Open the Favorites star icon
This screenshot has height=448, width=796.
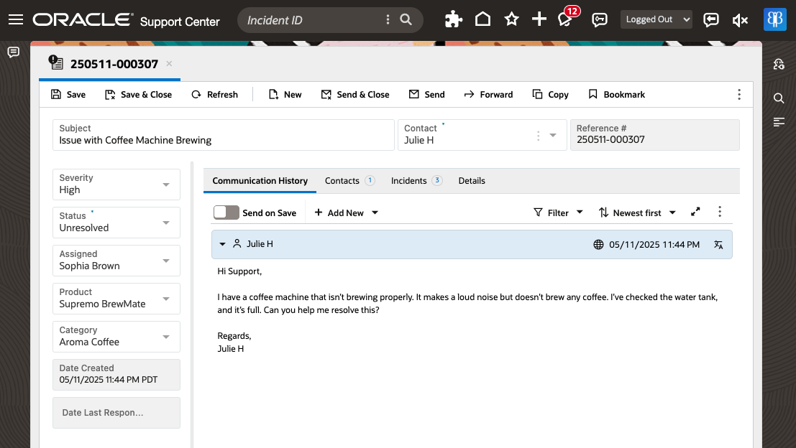coord(511,19)
